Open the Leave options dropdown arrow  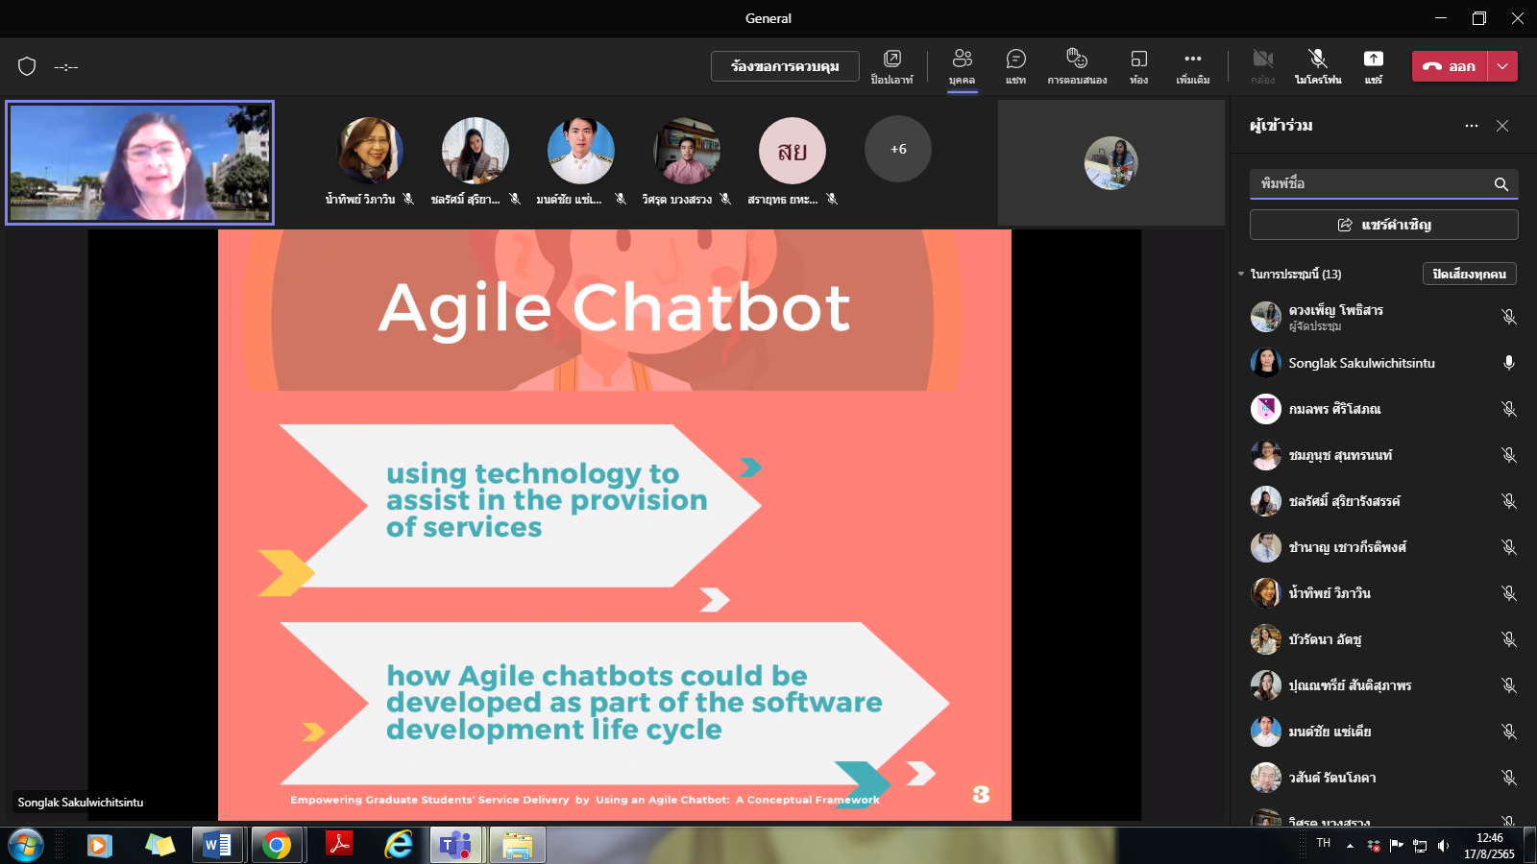1502,66
